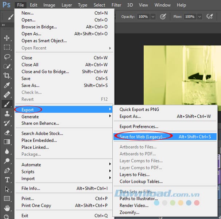This screenshot has height=219, width=221.
Task: Pick the Lasso tool
Action: pyautogui.click(x=7, y=57)
